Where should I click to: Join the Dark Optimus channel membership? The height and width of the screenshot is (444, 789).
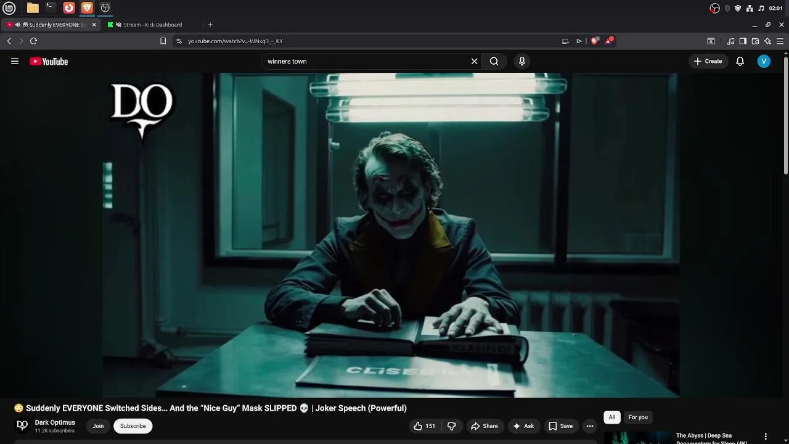pyautogui.click(x=98, y=426)
